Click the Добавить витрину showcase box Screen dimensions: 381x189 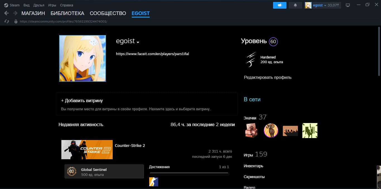click(146, 104)
